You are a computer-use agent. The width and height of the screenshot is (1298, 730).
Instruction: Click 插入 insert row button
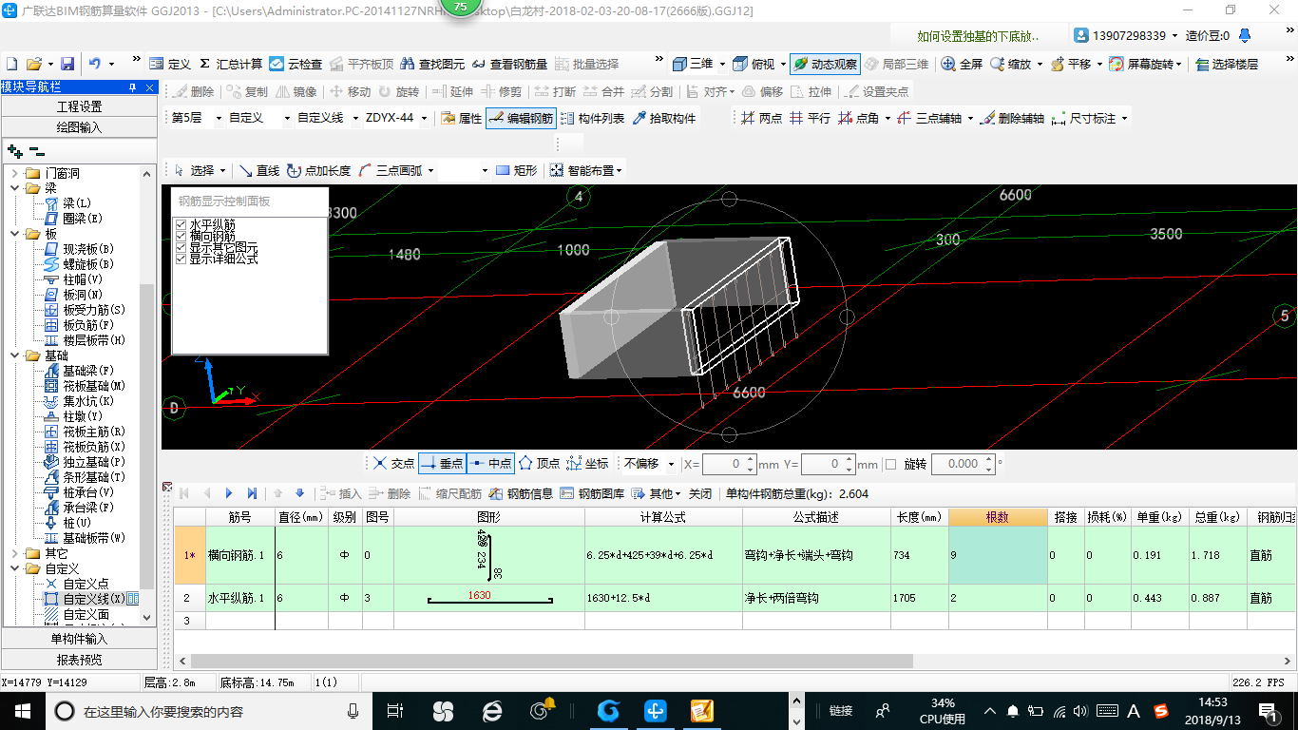click(341, 494)
